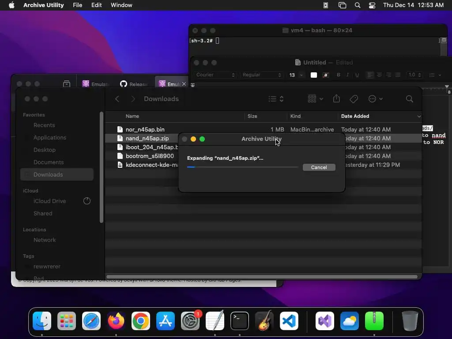Image resolution: width=452 pixels, height=339 pixels.
Task: Launch Firefox from the Dock
Action: click(116, 321)
